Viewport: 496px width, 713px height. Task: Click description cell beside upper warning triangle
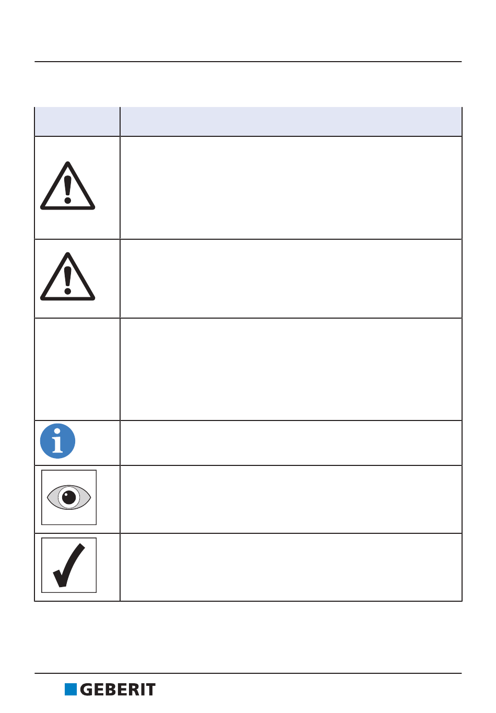pos(291,188)
